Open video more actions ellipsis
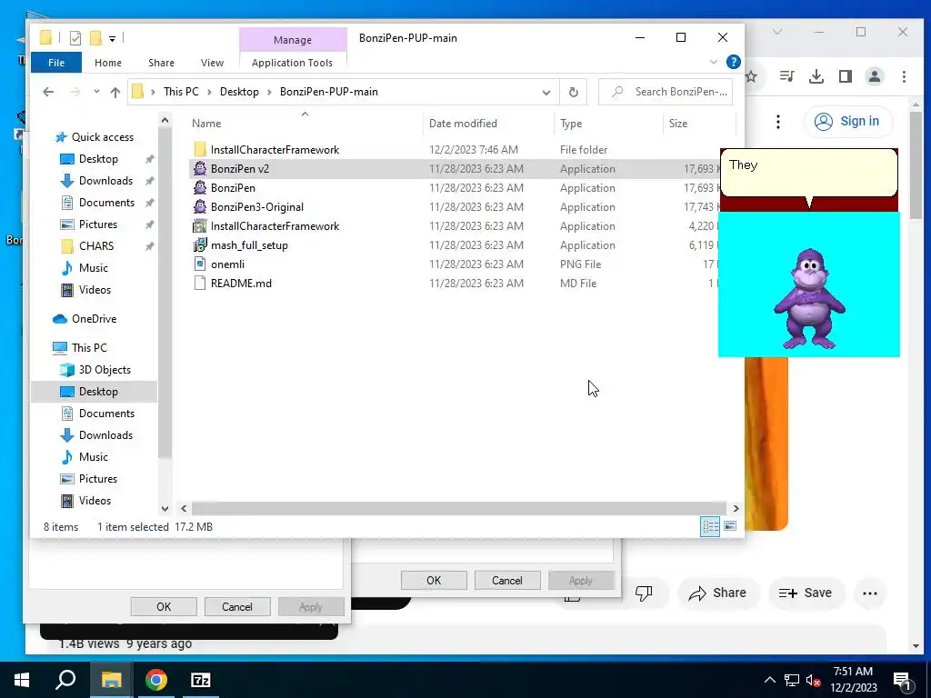 pos(870,593)
